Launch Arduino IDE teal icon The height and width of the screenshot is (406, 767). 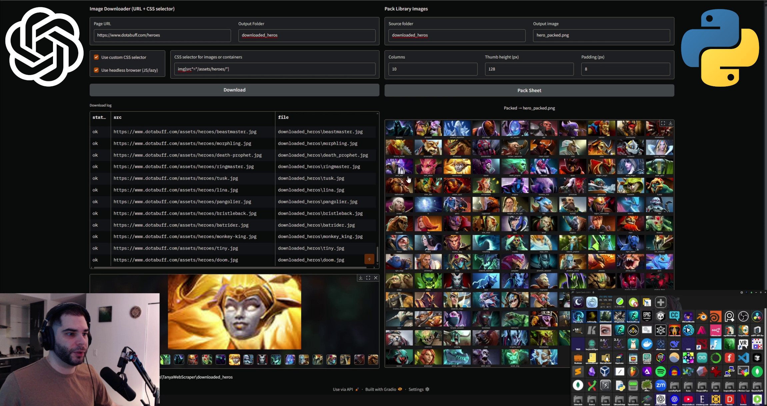tap(702, 358)
